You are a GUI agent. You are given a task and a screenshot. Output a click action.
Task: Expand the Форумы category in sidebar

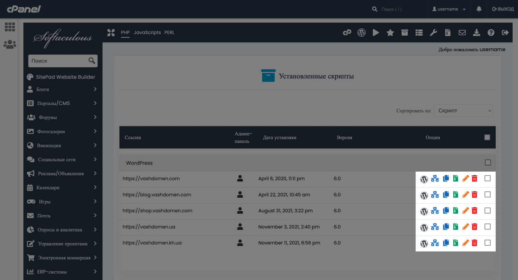tap(62, 117)
